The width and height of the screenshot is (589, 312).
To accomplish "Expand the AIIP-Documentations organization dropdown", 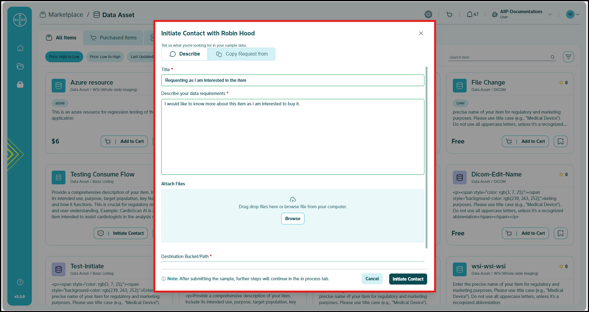I will [x=550, y=14].
